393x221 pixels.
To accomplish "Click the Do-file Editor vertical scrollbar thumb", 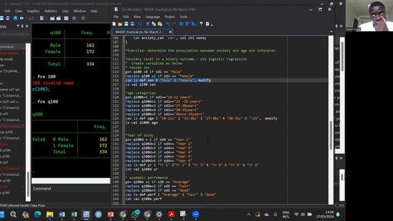I will (331, 135).
